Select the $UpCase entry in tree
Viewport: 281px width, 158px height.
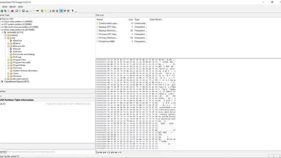point(17,52)
